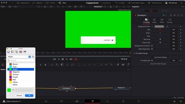The width and height of the screenshot is (185, 104).
Task: Jump to the first frame
Action: click(x=54, y=59)
